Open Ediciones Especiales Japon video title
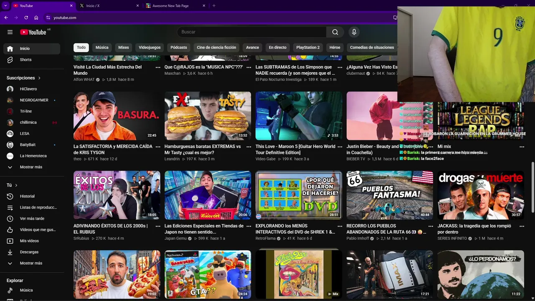 (x=204, y=229)
